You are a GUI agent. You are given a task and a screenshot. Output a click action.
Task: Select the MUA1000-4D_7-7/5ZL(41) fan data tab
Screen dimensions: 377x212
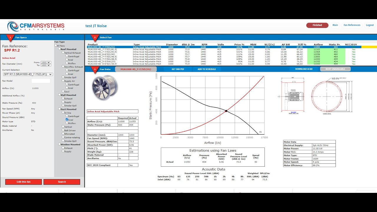[x=136, y=69]
